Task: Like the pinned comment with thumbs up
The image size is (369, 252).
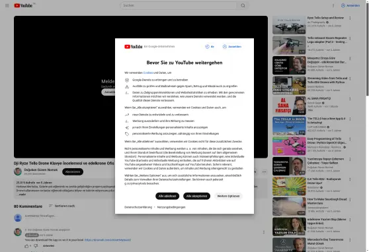Action: pos(26,246)
